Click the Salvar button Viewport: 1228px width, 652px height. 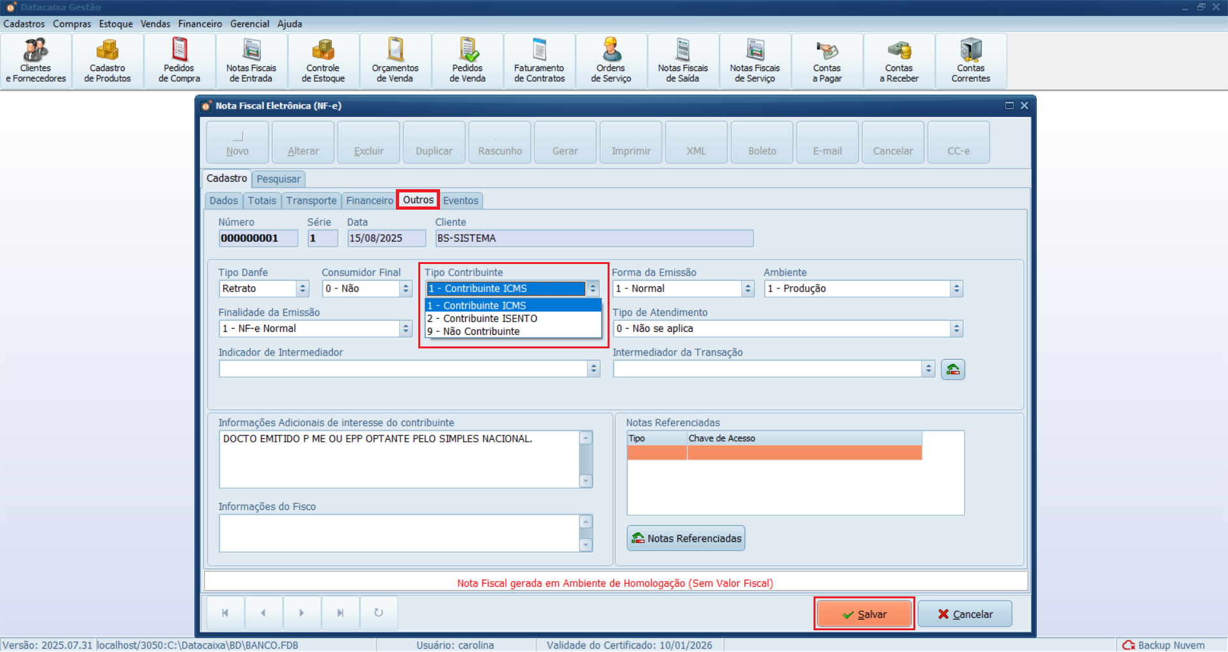click(x=864, y=614)
